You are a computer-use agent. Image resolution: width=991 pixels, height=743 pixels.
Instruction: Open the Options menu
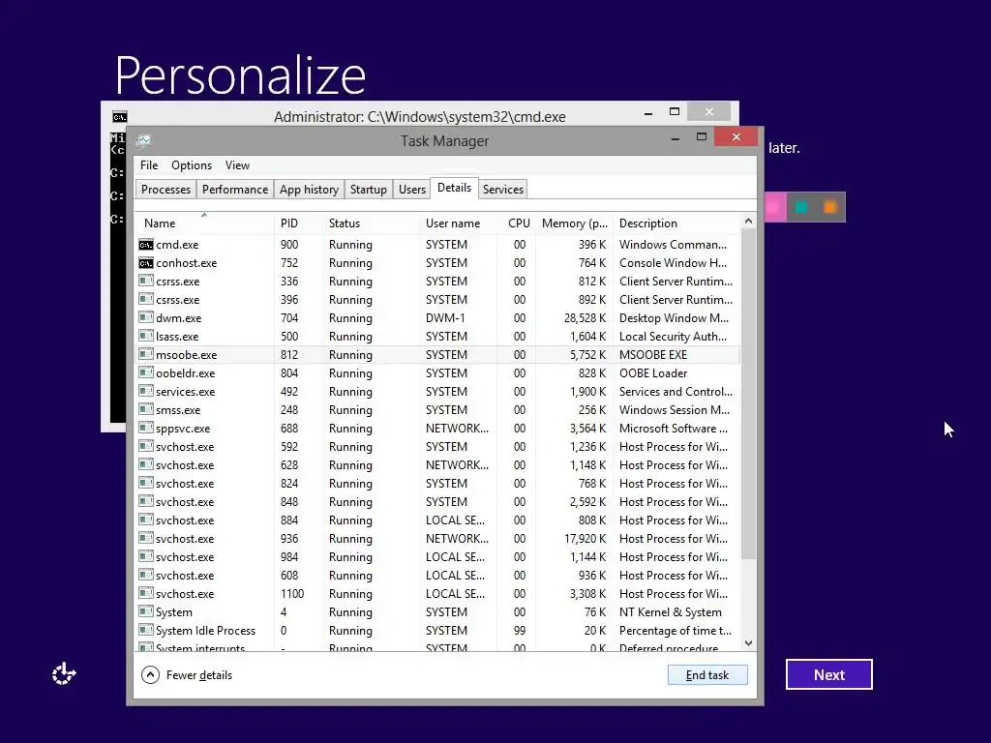(192, 164)
